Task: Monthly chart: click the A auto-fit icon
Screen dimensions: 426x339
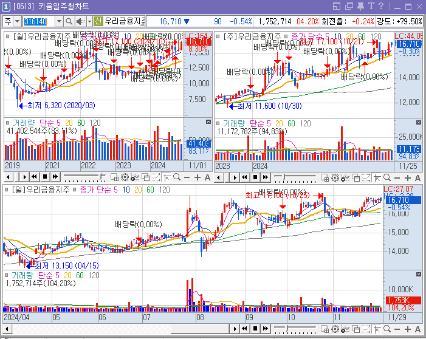Action: [x=207, y=177]
